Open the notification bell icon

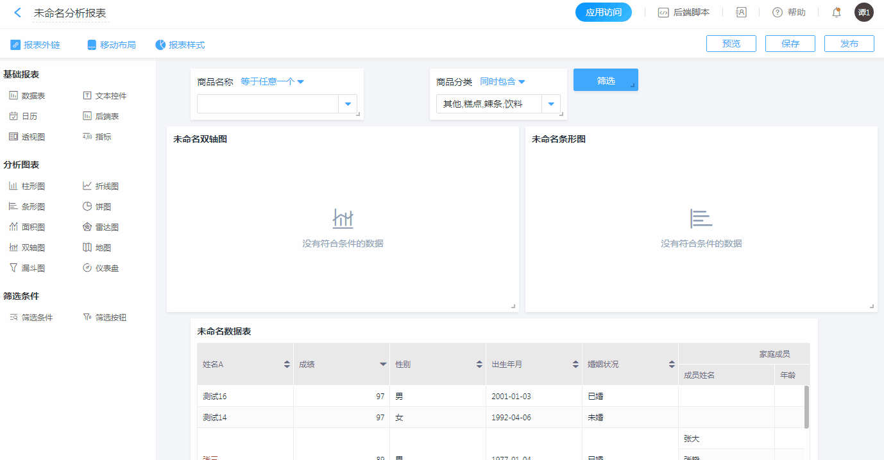[837, 12]
